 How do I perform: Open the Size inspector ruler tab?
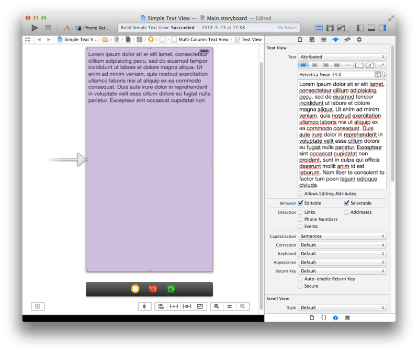tap(347, 39)
